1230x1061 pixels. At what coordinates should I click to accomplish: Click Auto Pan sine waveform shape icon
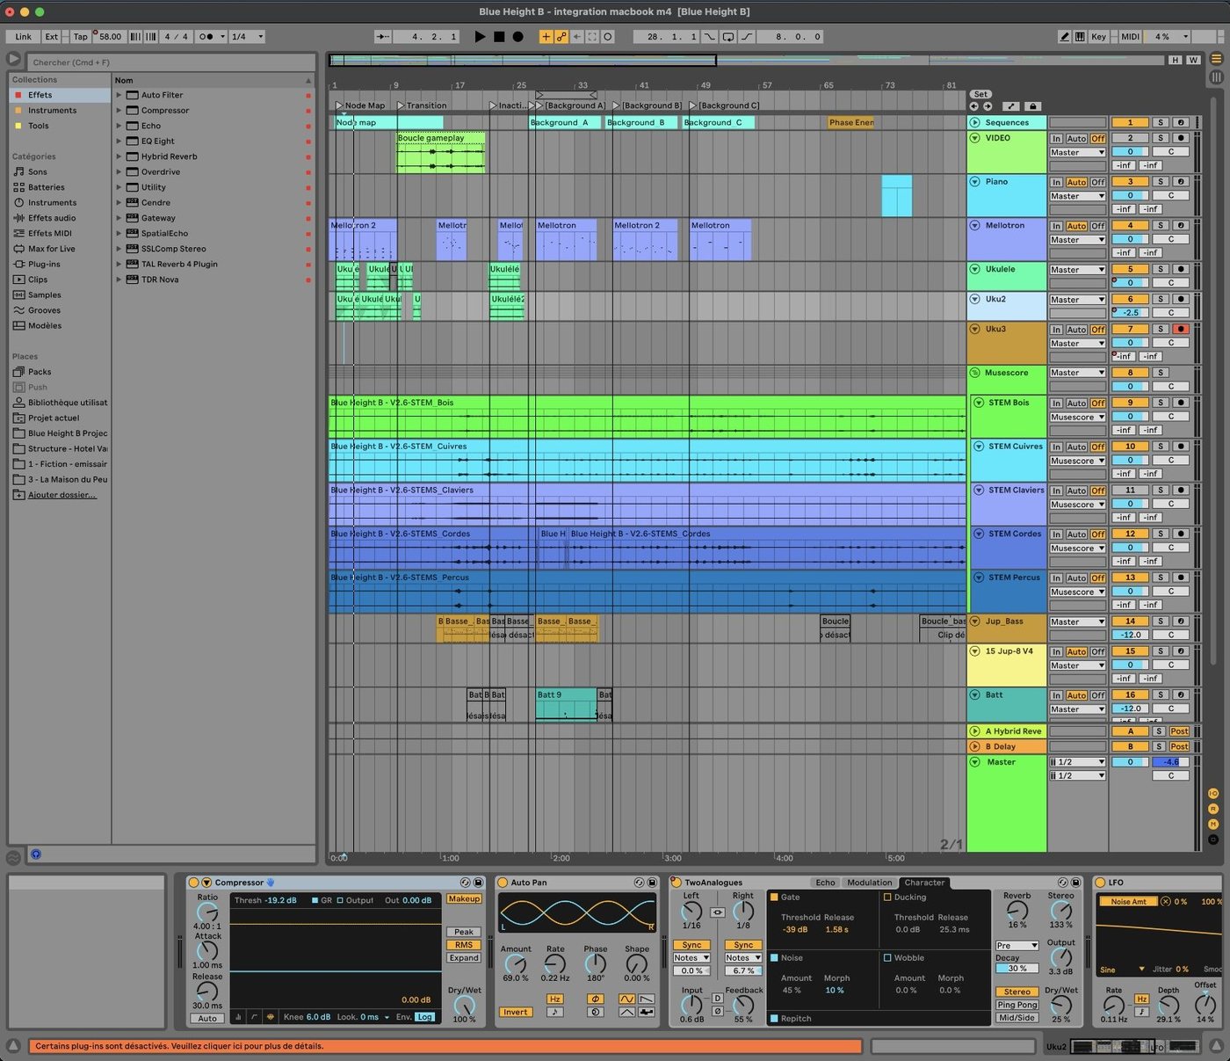tap(626, 999)
